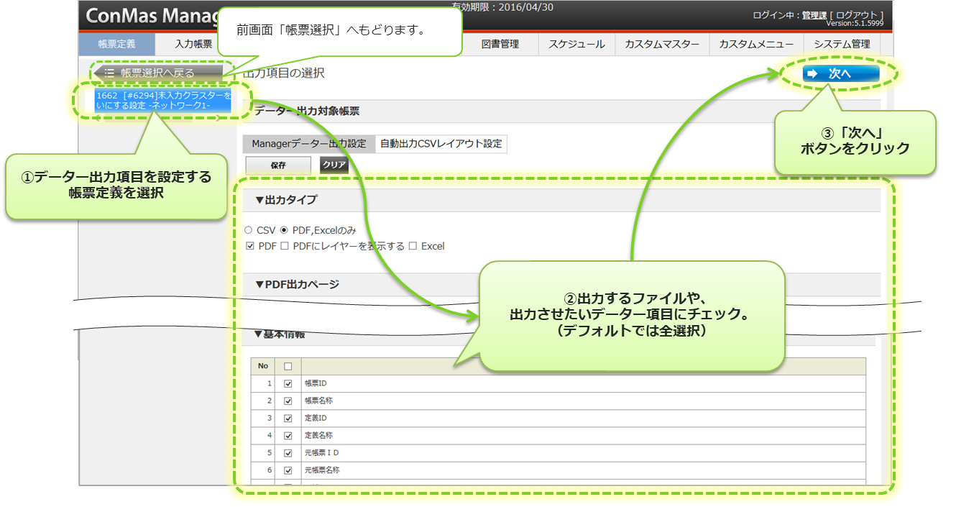Select PDF,Excelのみ radio option
956x507 pixels.
tap(285, 231)
